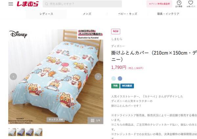
Task: Click the ディズニー brand link
Action: click(x=118, y=46)
